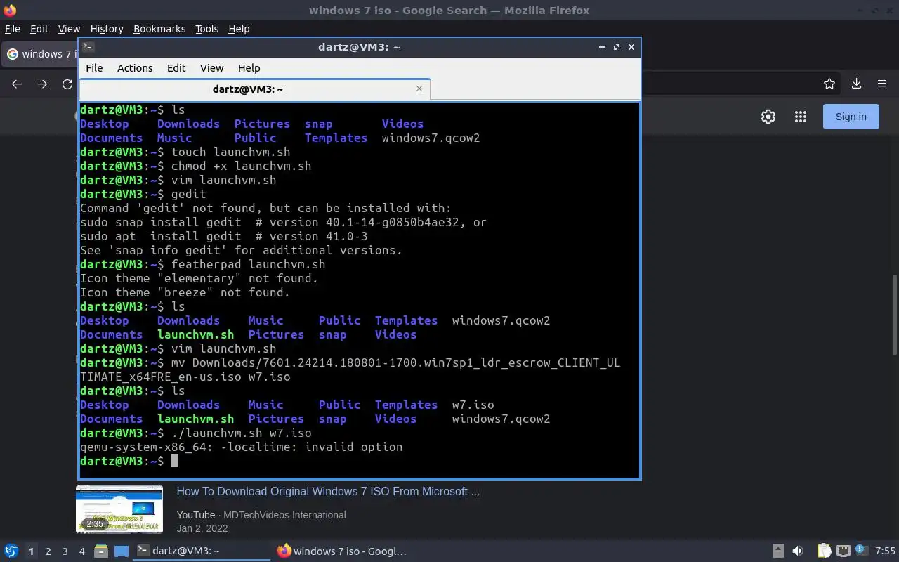Viewport: 899px width, 562px height.
Task: Switch to workspace 1 in the panel
Action: tap(31, 551)
